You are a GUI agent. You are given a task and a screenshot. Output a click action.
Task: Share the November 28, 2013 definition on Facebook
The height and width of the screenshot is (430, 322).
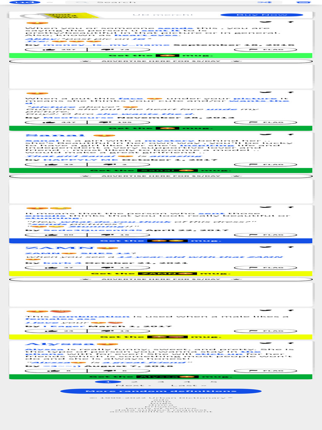point(291,92)
